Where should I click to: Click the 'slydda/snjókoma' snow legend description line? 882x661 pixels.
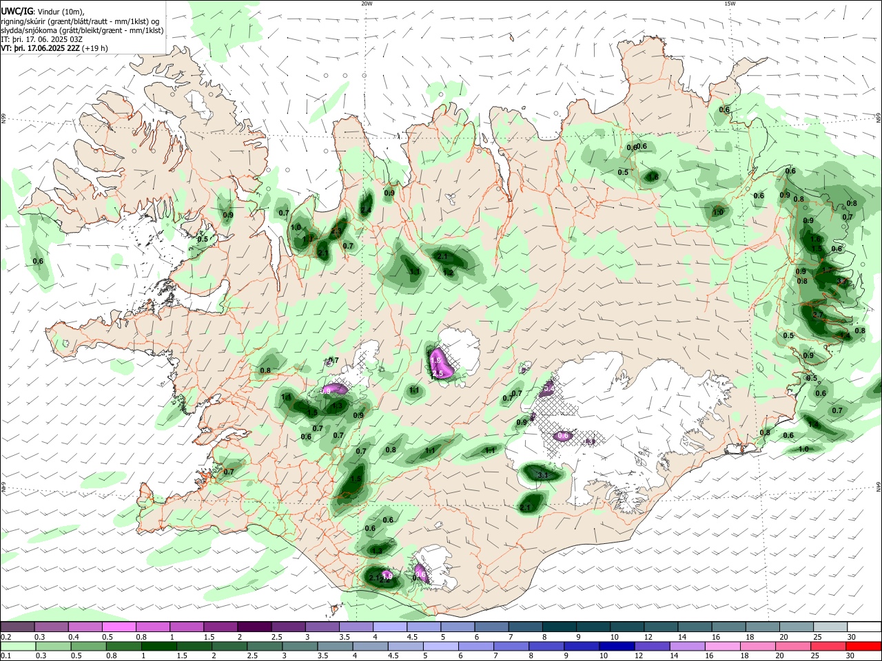click(x=82, y=30)
